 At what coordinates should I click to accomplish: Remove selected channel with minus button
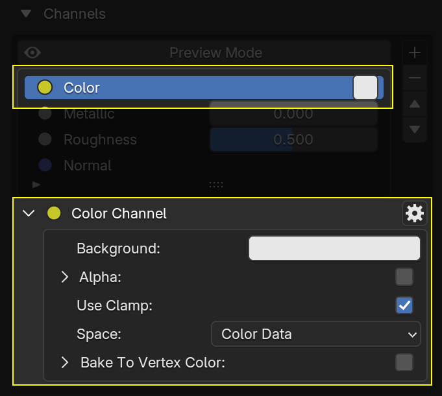click(x=415, y=78)
